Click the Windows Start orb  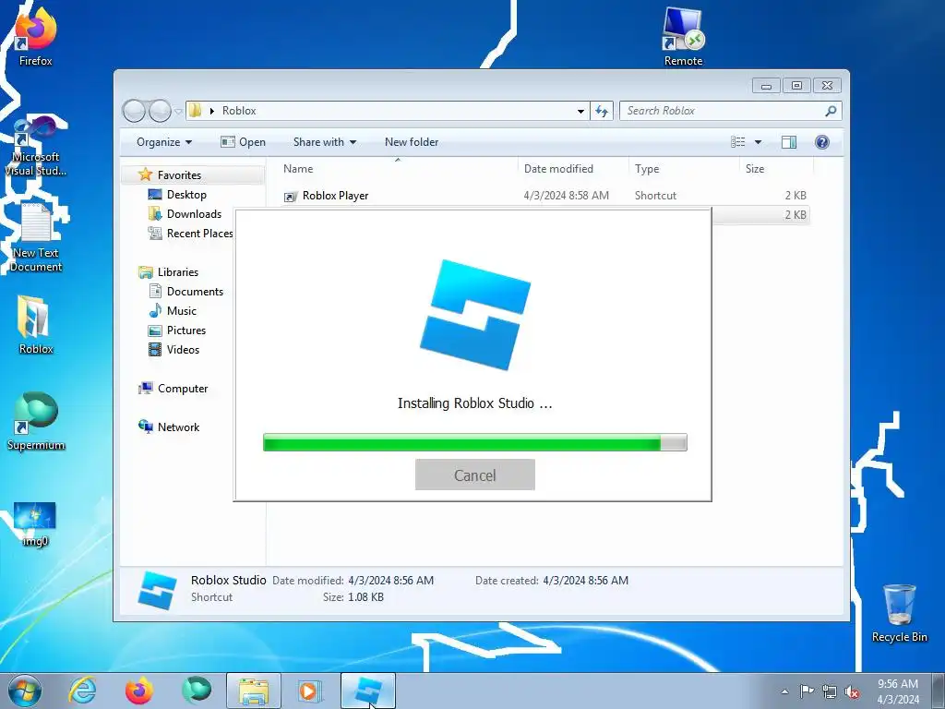click(24, 691)
